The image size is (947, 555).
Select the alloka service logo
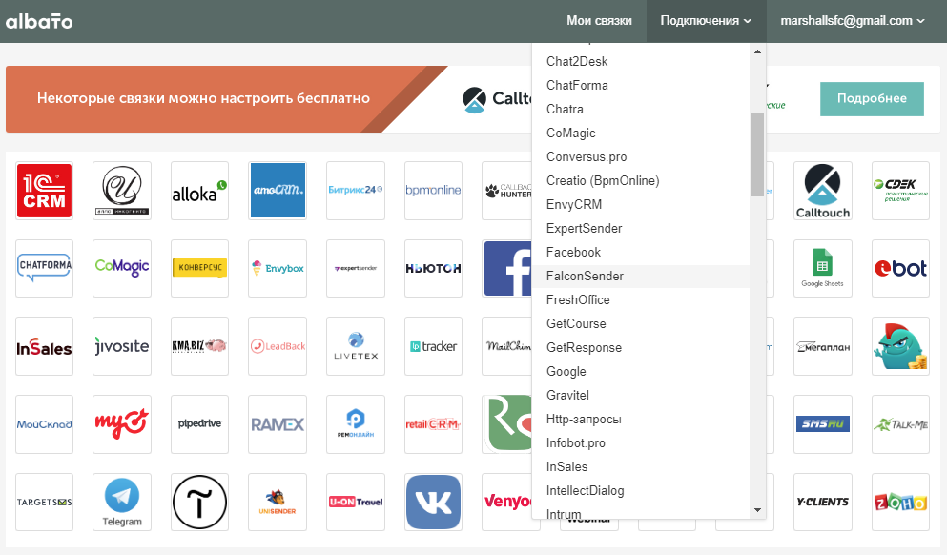200,191
